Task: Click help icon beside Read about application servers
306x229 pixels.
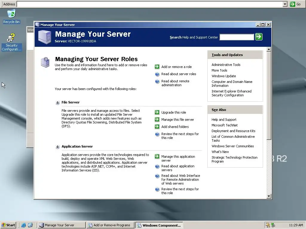Action: (x=157, y=166)
